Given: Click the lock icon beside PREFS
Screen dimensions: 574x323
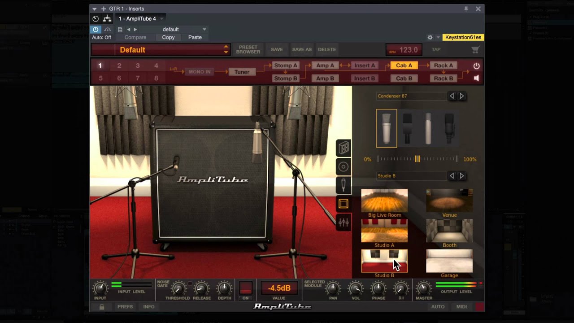Looking at the screenshot, I should [102, 307].
